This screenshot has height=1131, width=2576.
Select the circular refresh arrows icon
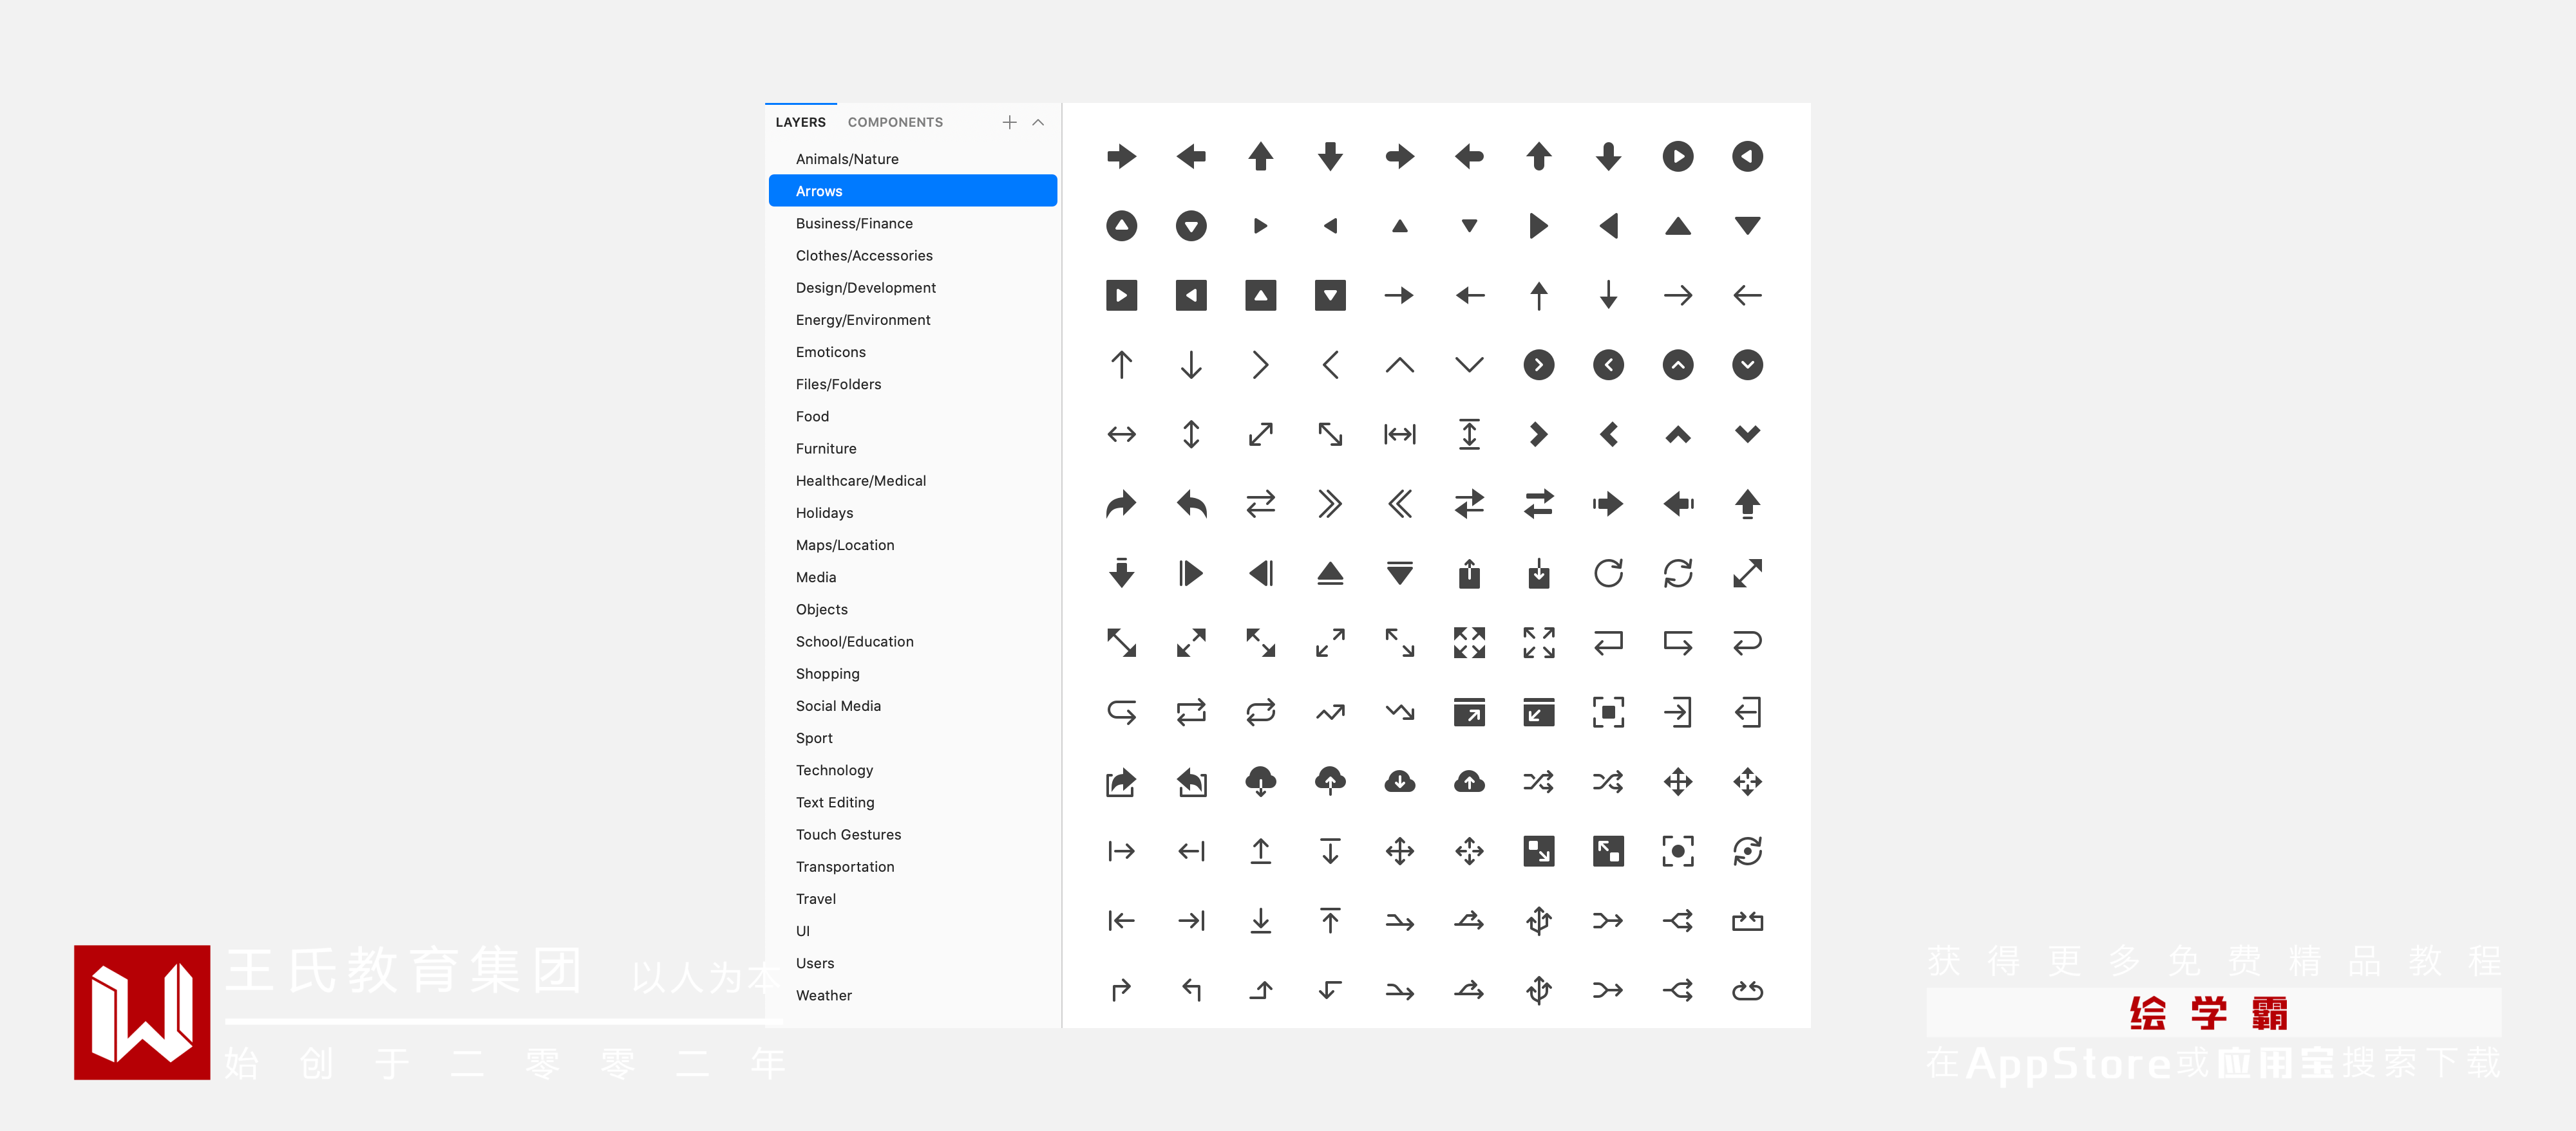click(x=1677, y=573)
